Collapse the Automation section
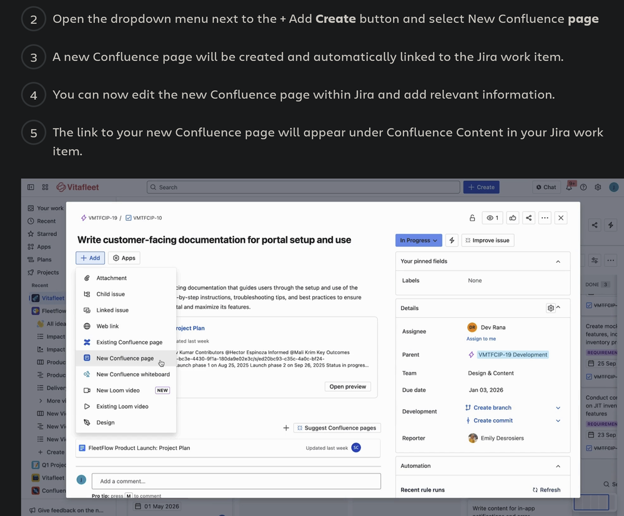Screen dimensions: 624x516 click(558, 466)
